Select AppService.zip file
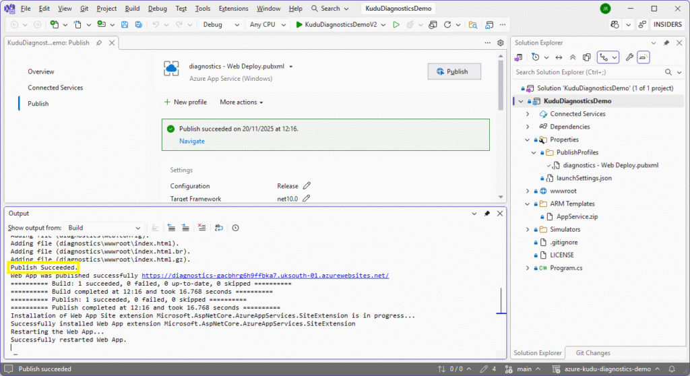Image resolution: width=690 pixels, height=376 pixels. (x=577, y=216)
